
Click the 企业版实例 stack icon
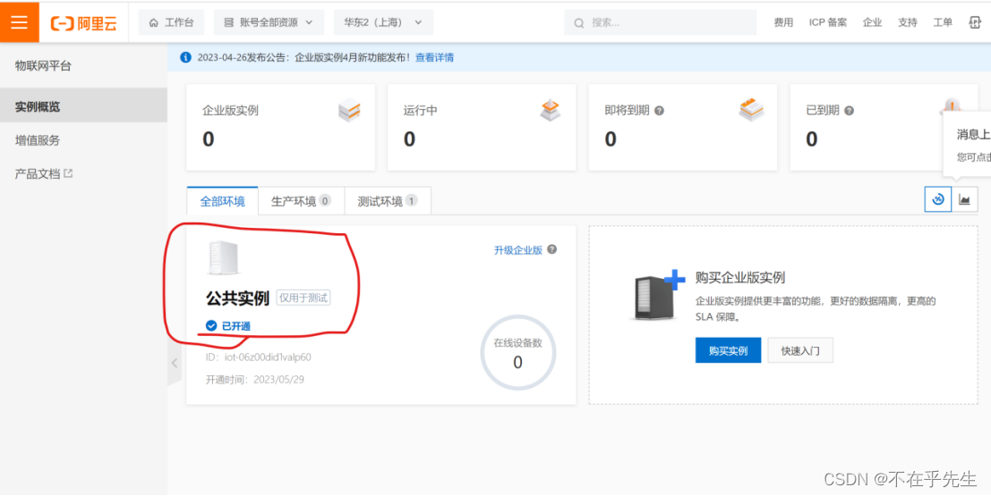pyautogui.click(x=349, y=111)
